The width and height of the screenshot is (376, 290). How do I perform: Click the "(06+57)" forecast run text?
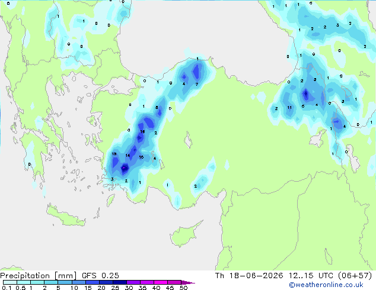(x=355, y=276)
